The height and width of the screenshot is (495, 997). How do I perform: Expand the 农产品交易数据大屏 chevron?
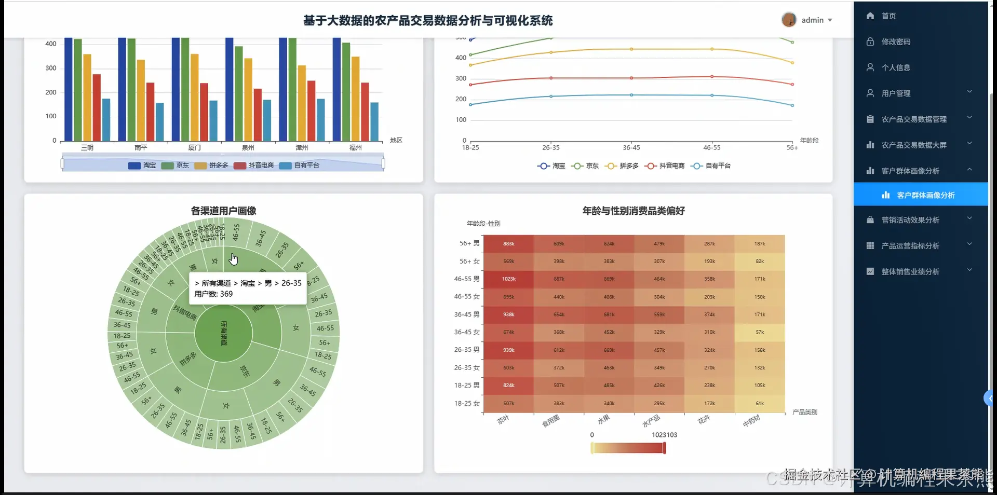(969, 144)
